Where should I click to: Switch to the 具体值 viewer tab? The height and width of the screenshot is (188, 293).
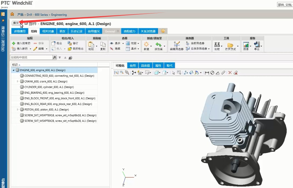tap(145, 66)
